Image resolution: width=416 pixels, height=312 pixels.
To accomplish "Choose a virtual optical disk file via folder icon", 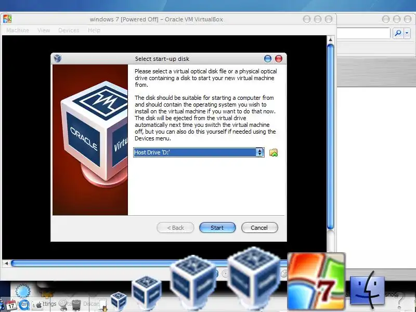I will point(274,152).
